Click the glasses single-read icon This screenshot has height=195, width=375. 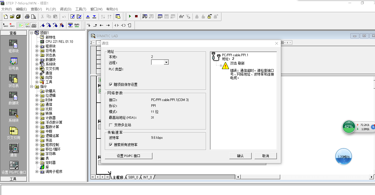point(182,17)
